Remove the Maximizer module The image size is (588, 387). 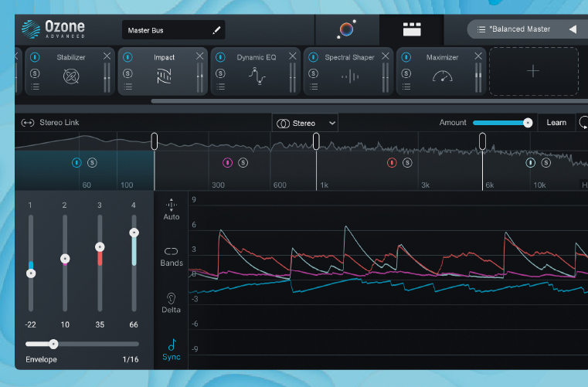tap(478, 56)
